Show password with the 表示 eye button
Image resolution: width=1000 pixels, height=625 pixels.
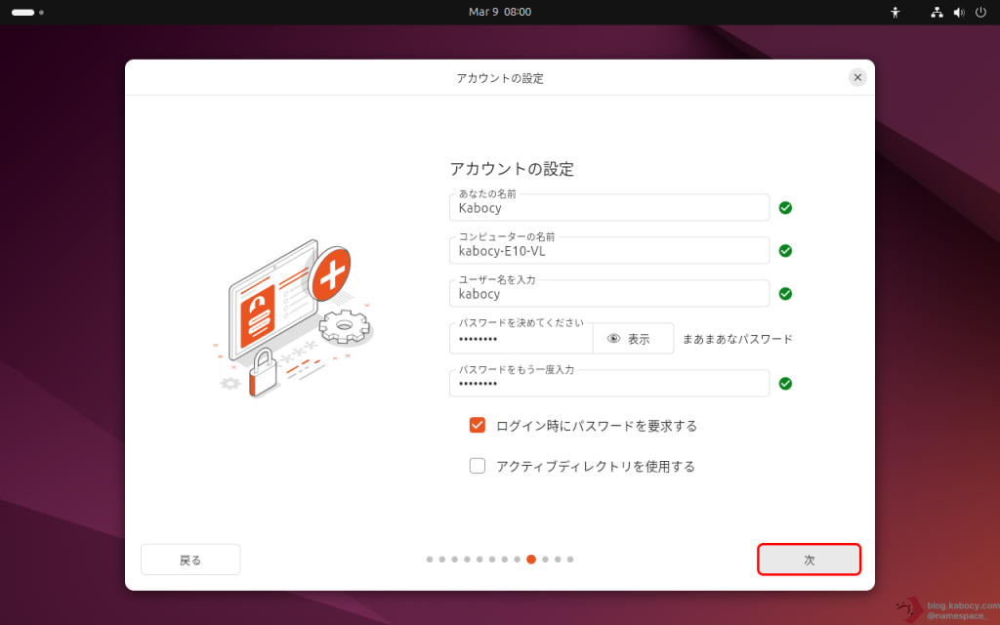pos(633,339)
